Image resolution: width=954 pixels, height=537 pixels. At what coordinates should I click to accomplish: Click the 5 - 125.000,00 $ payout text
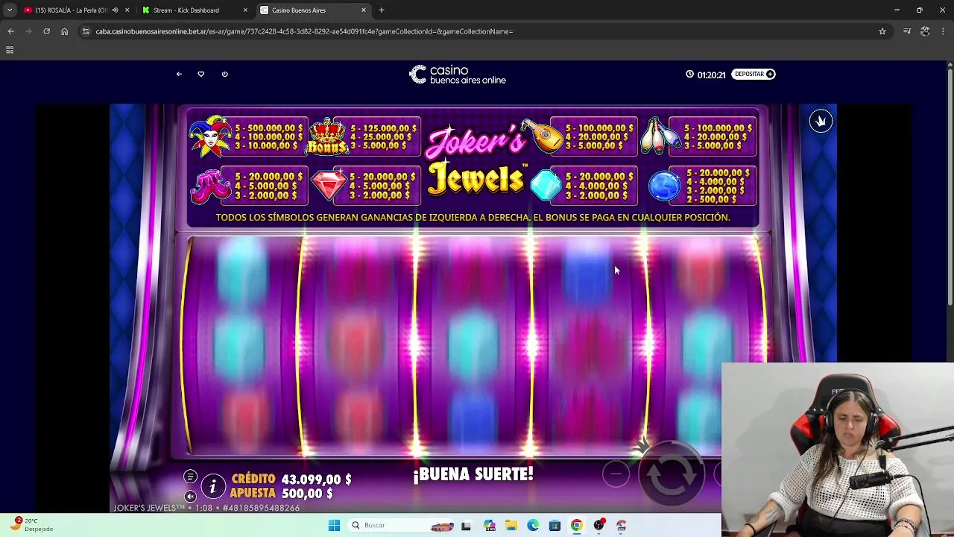pyautogui.click(x=383, y=128)
